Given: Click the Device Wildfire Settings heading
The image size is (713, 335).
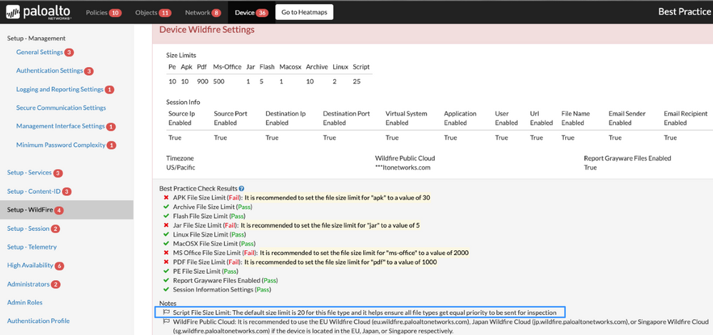Looking at the screenshot, I should [x=206, y=30].
